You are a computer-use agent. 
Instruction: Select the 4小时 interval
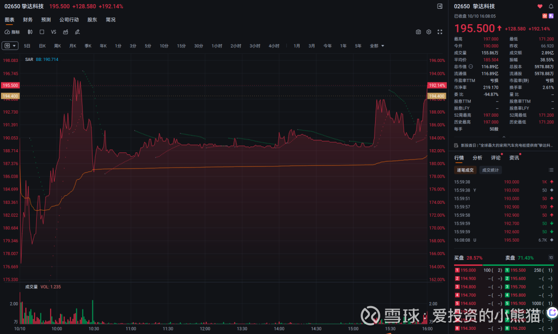point(274,46)
